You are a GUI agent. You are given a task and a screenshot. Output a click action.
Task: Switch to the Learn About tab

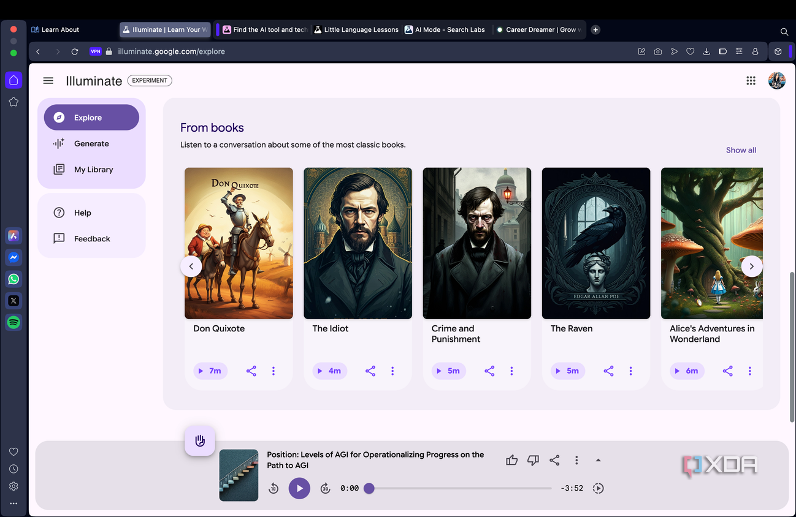[x=74, y=29]
